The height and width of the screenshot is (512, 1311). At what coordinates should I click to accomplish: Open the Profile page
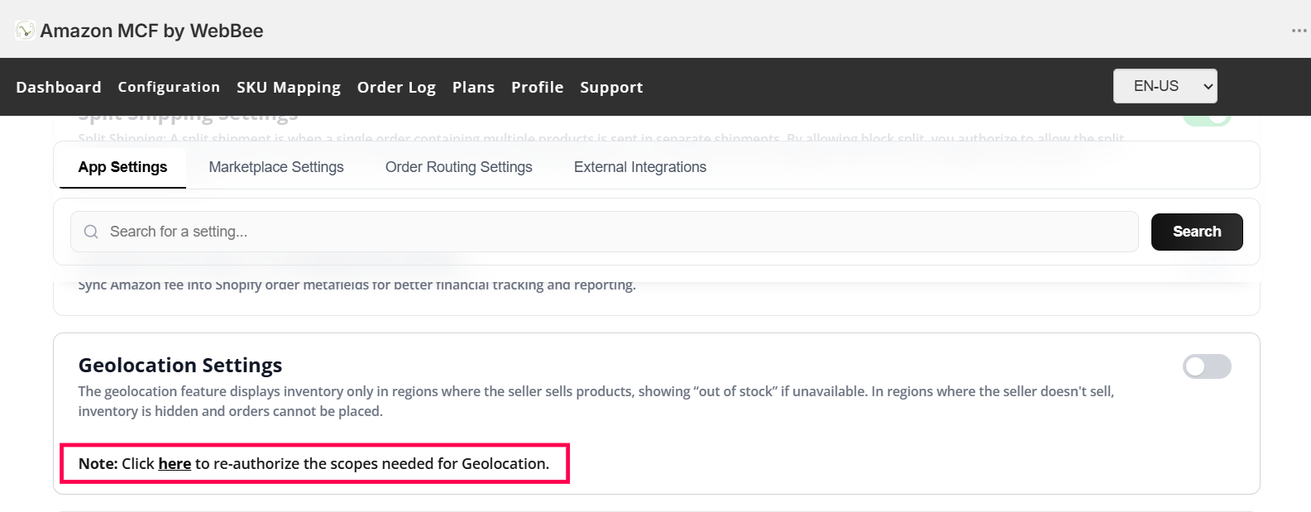click(x=538, y=87)
